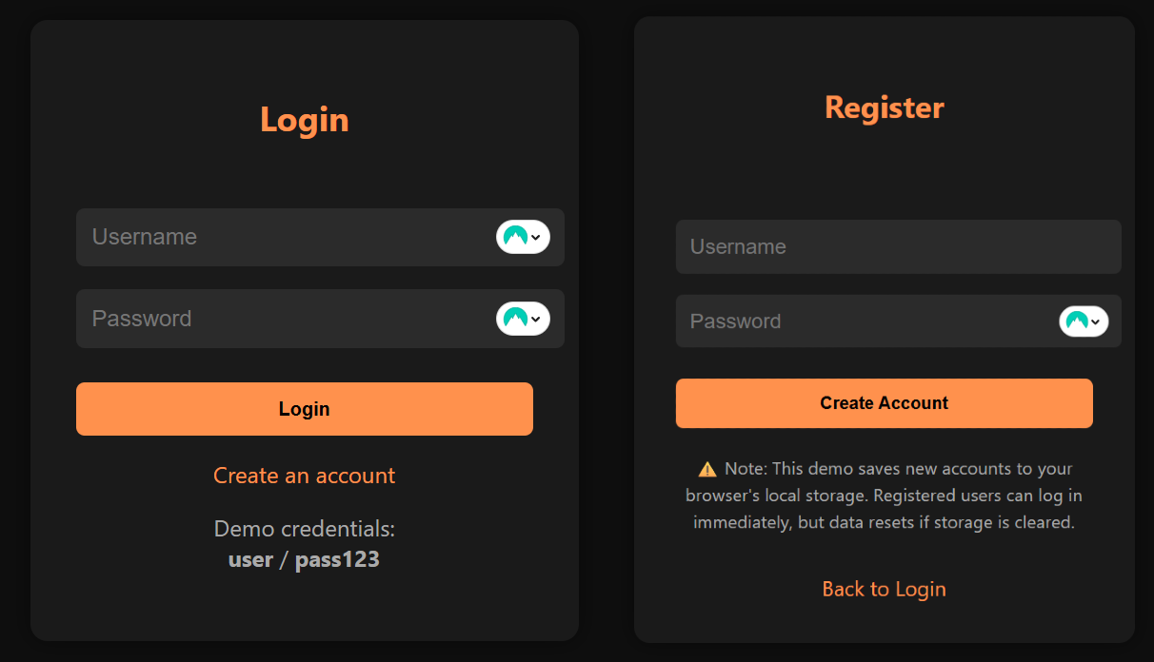Click the NordPass autofill icon in login Password field
This screenshot has height=662, width=1154.
[517, 319]
